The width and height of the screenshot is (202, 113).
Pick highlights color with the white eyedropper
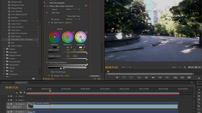(84, 47)
